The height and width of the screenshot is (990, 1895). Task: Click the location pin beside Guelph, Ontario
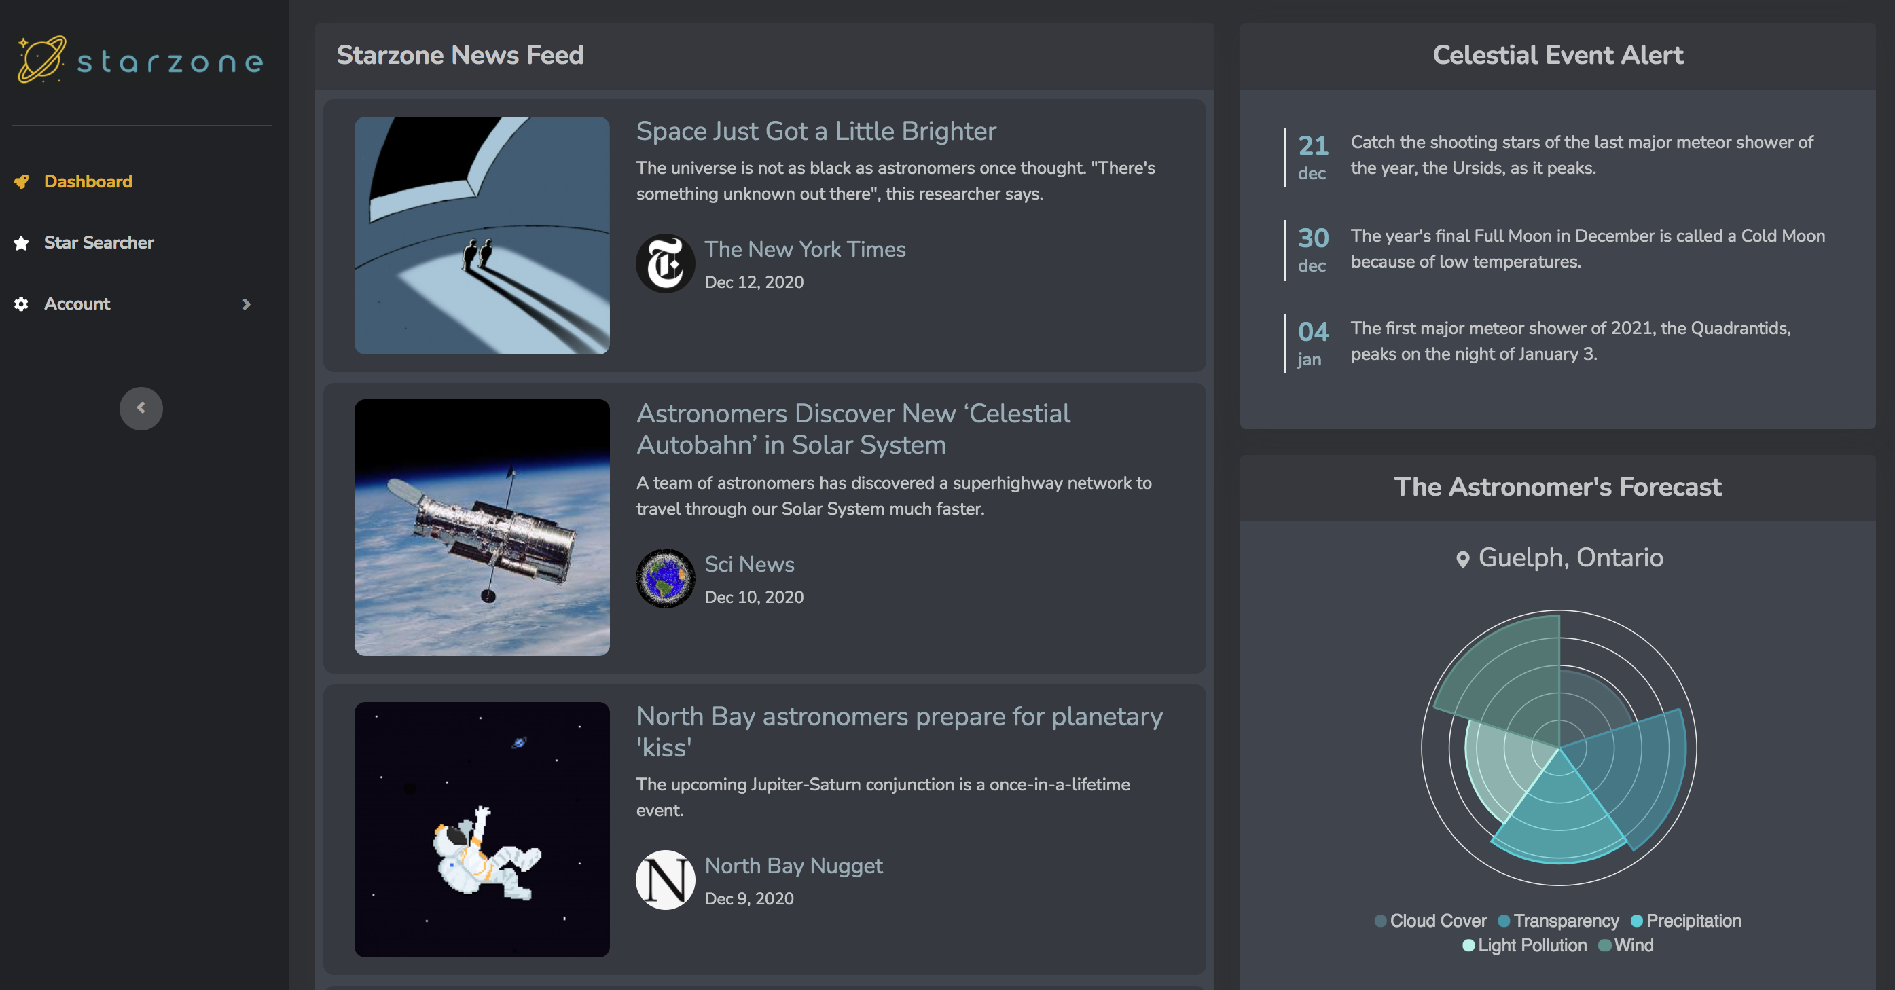coord(1463,559)
